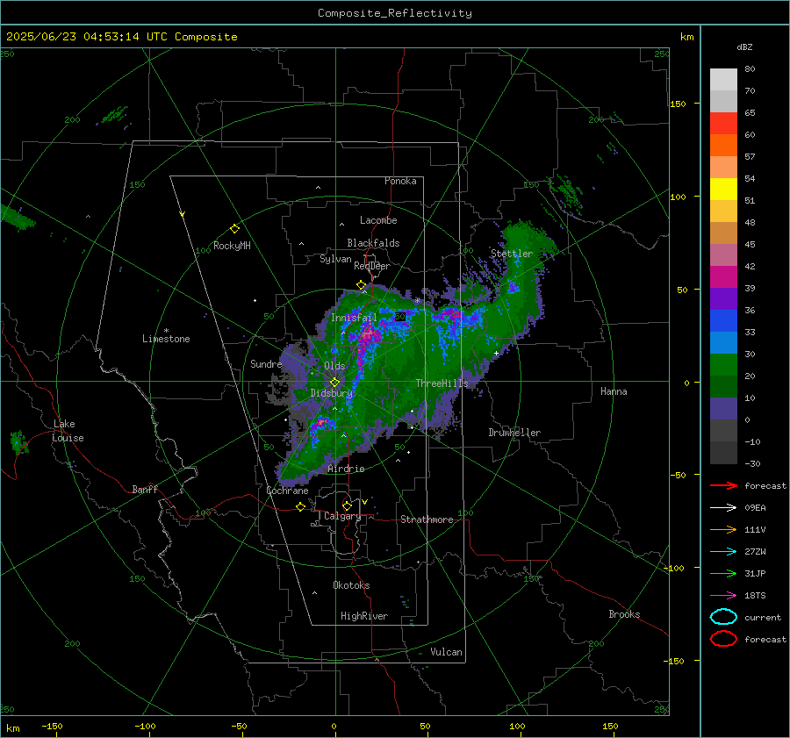
Task: Click the Ponoka label
Action: click(x=400, y=181)
